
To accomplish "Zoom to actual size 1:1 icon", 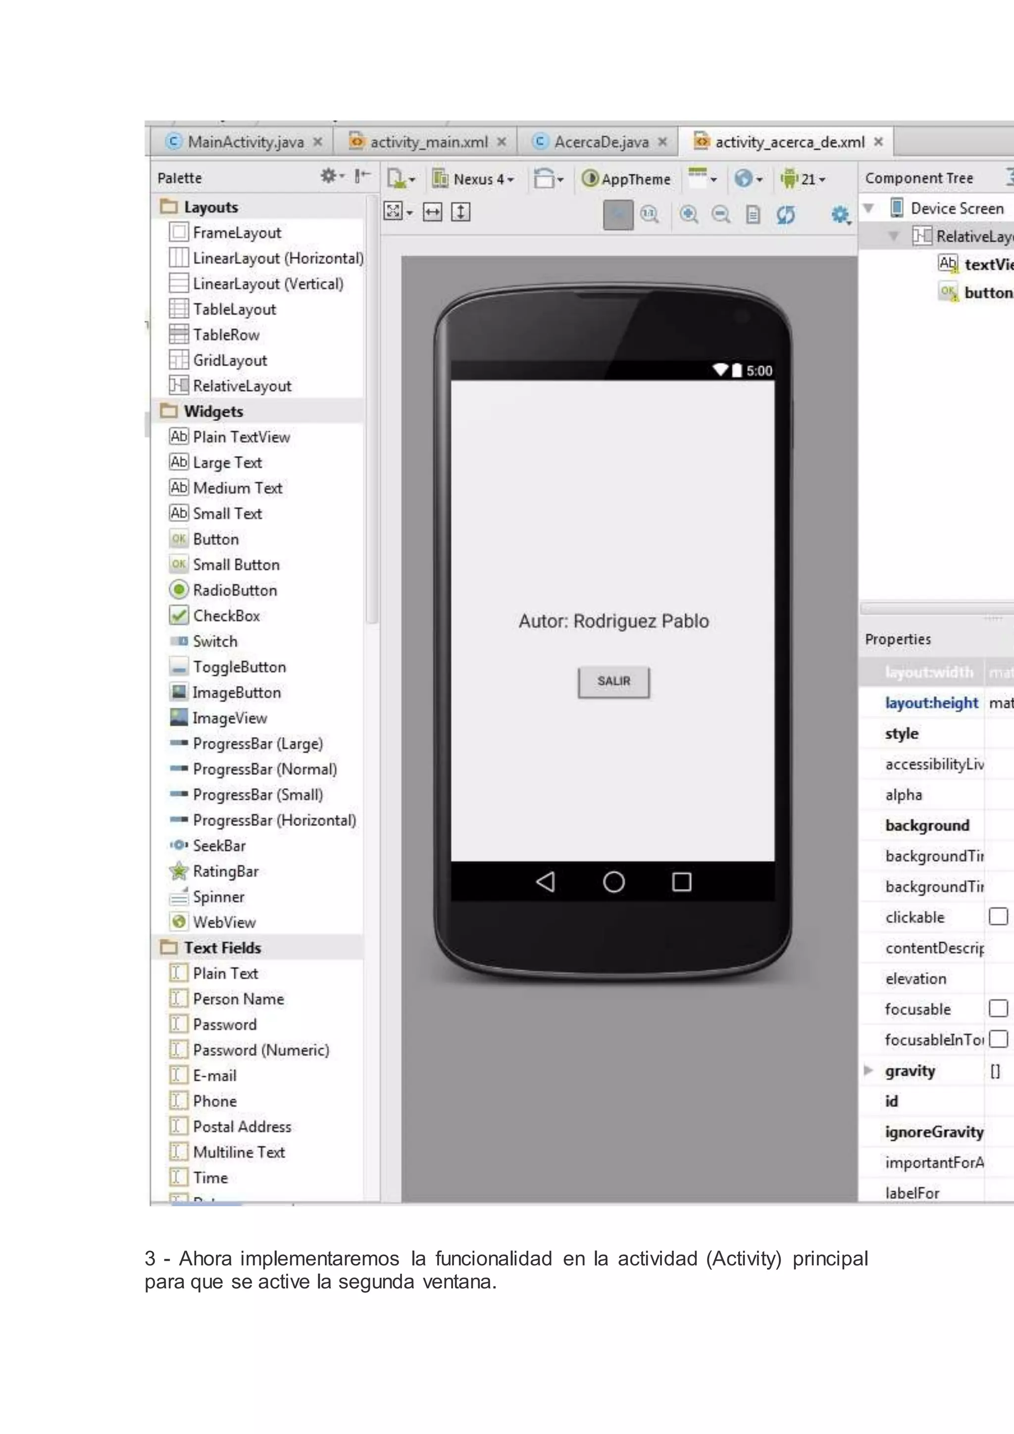I will 650,214.
